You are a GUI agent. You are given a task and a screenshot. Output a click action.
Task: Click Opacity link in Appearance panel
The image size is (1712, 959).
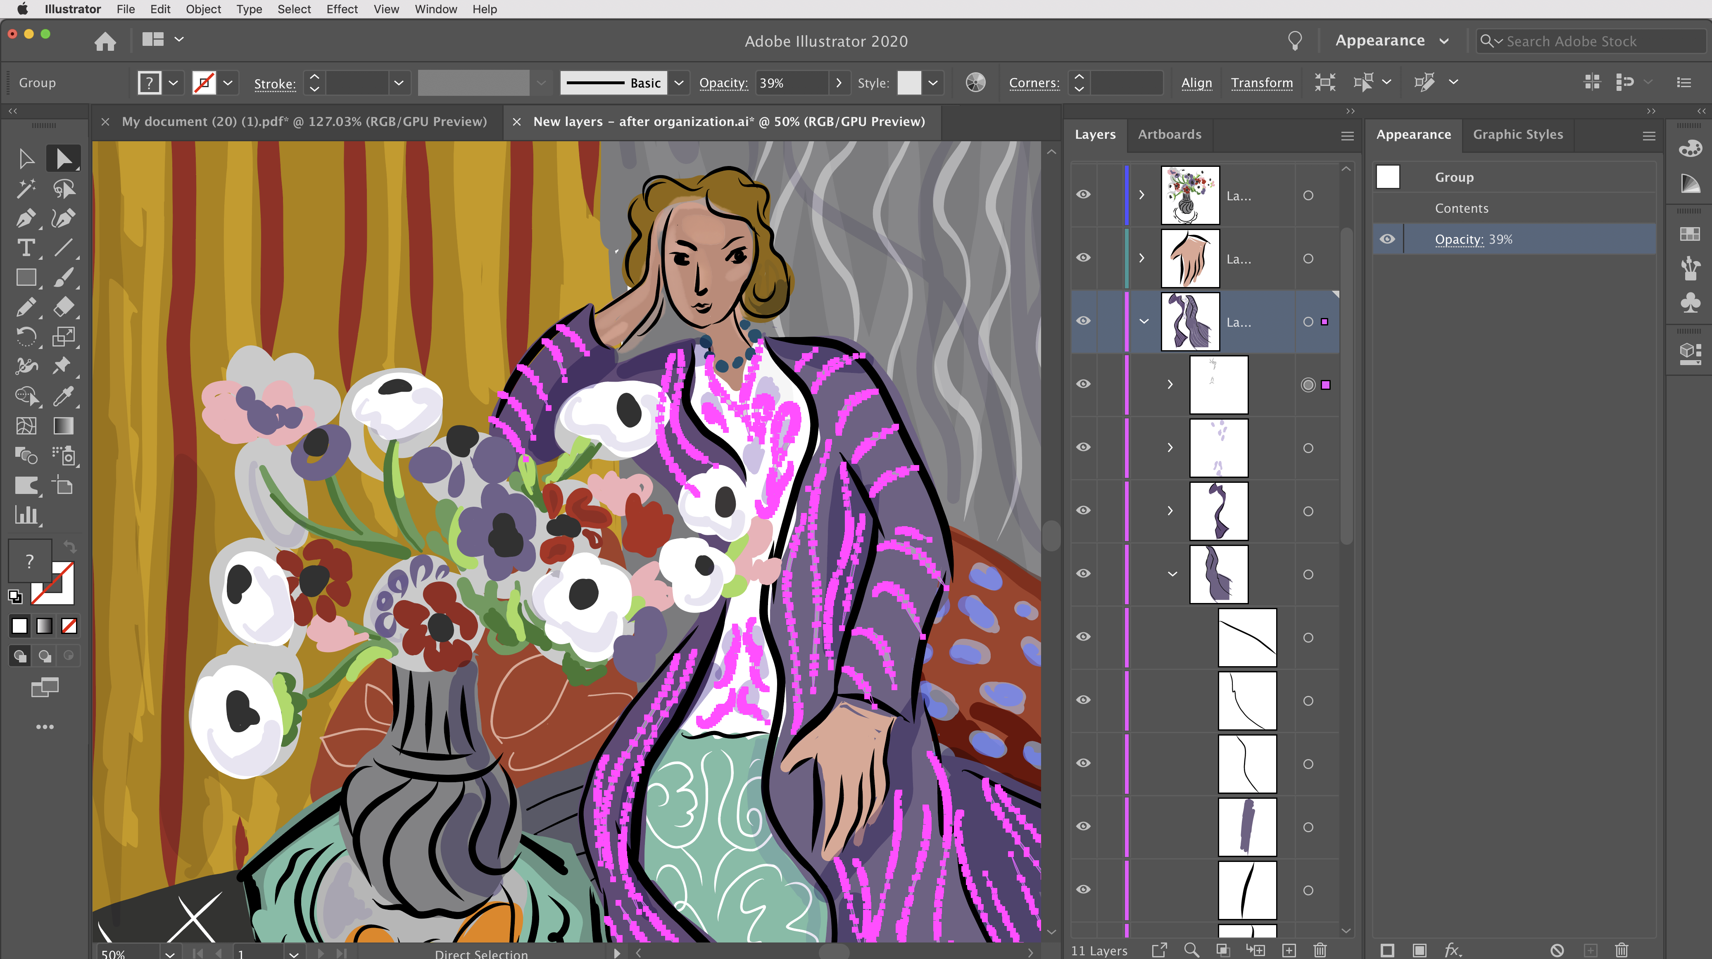pos(1459,239)
